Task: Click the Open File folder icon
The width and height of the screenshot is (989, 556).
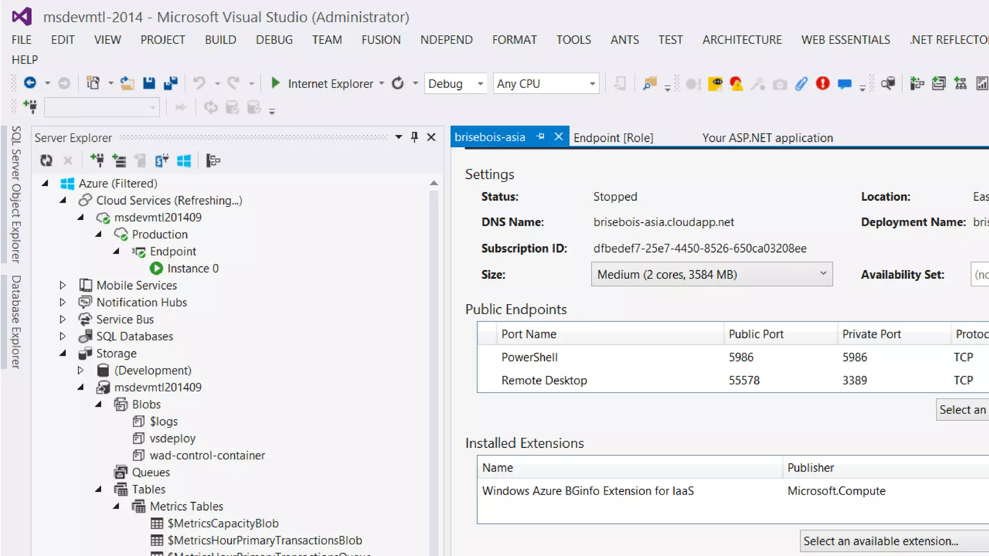Action: click(x=127, y=83)
